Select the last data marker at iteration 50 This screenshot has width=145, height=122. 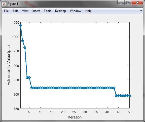pos(130,96)
